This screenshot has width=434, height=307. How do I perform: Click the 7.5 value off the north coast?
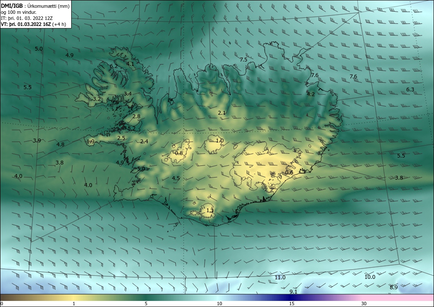[x=243, y=60]
